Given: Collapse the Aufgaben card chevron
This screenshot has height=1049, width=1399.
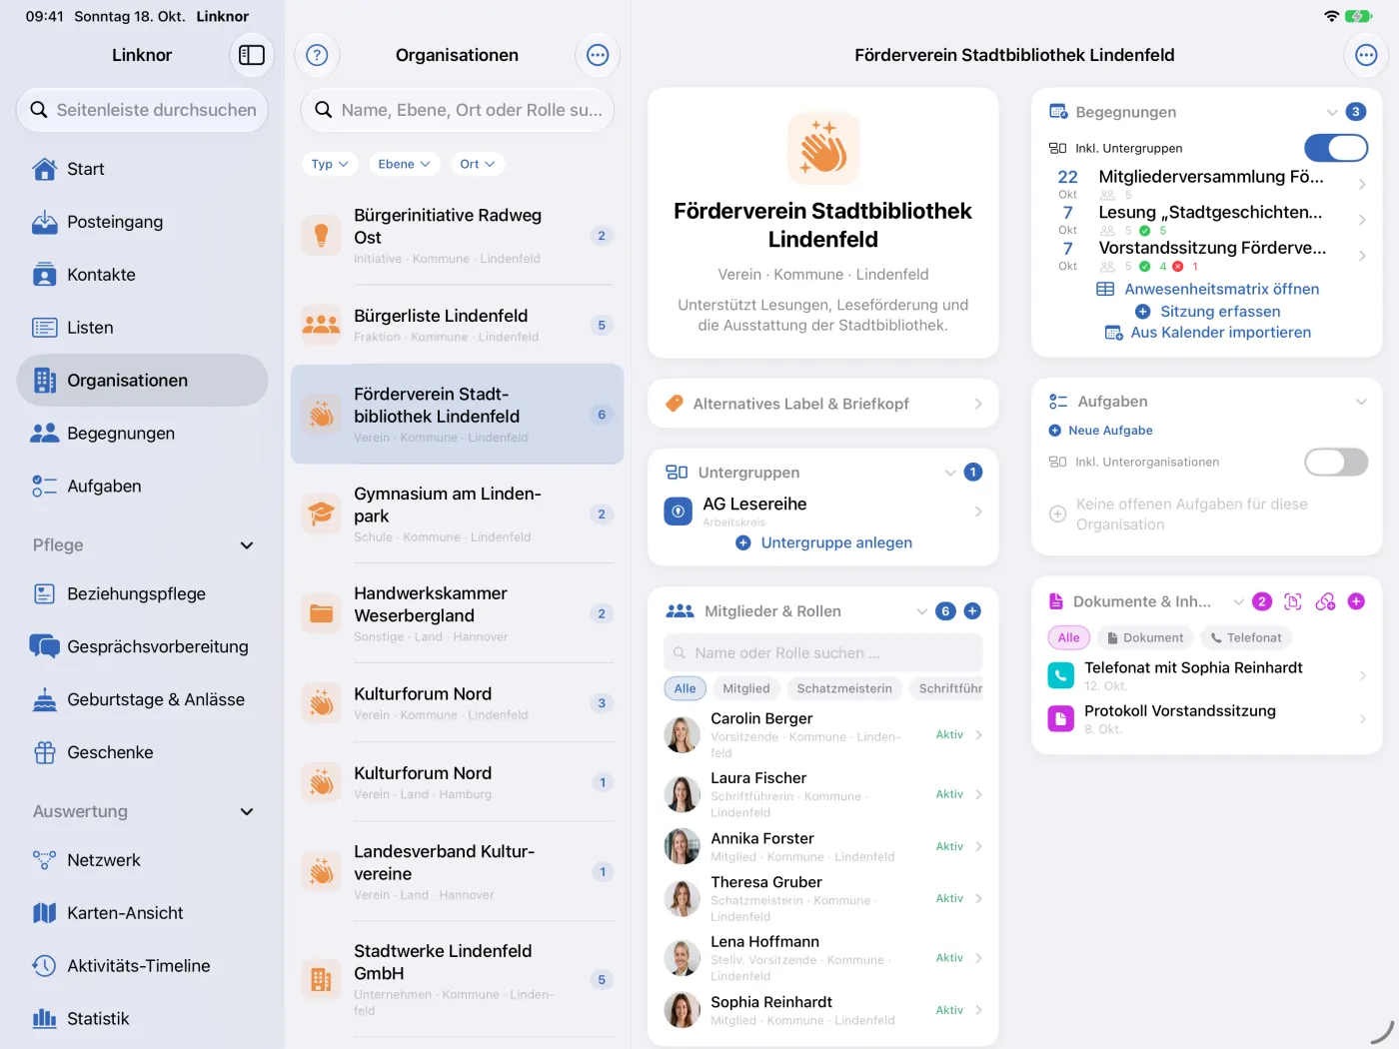Looking at the screenshot, I should [x=1361, y=402].
